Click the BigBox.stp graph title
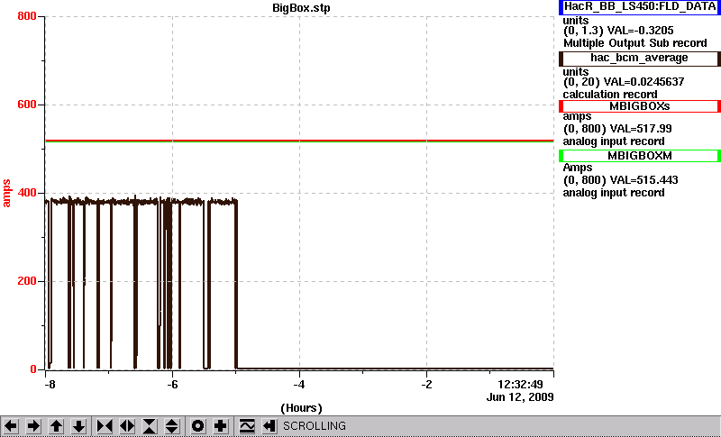721x437 pixels. 301,8
